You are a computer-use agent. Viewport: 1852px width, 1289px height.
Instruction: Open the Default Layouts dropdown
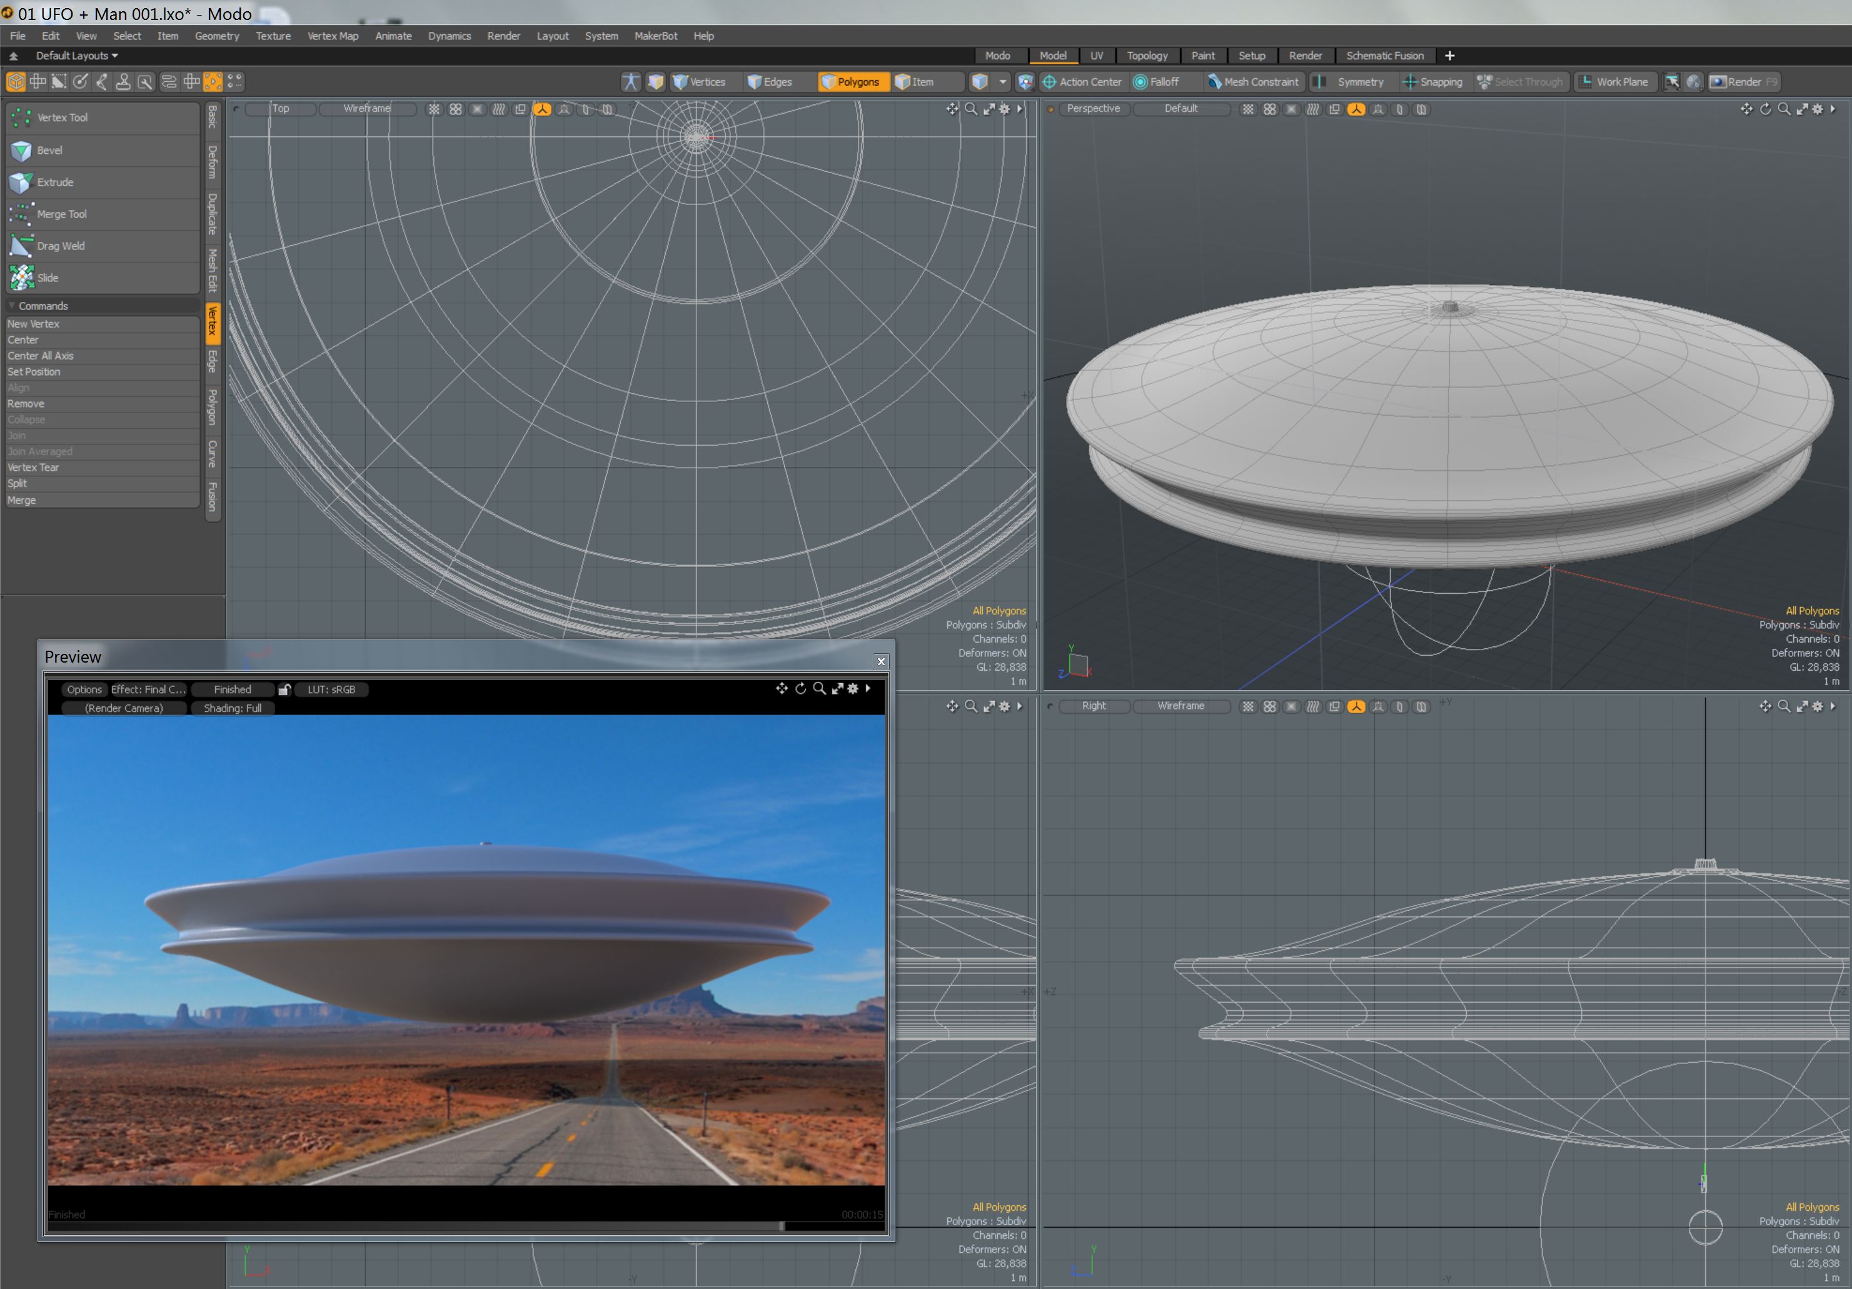(x=77, y=56)
